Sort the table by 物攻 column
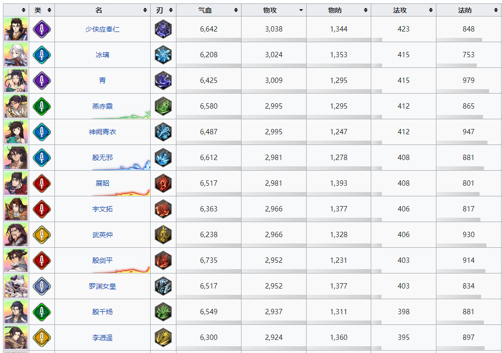The width and height of the screenshot is (502, 353). (274, 10)
